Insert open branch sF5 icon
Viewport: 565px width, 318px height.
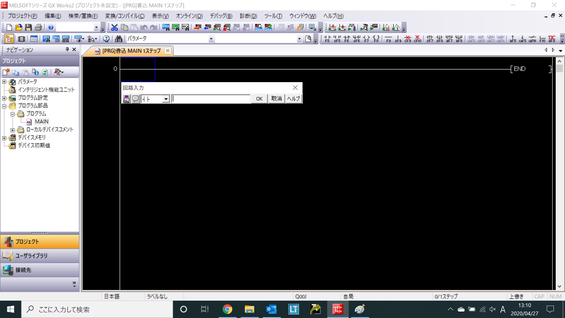coord(337,39)
